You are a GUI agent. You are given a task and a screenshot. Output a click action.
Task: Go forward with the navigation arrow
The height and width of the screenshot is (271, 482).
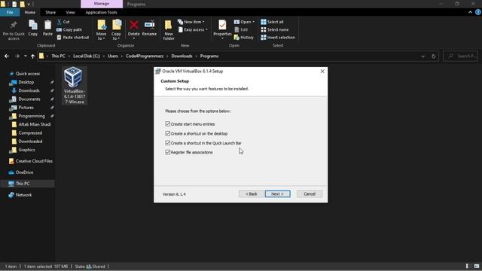point(17,56)
